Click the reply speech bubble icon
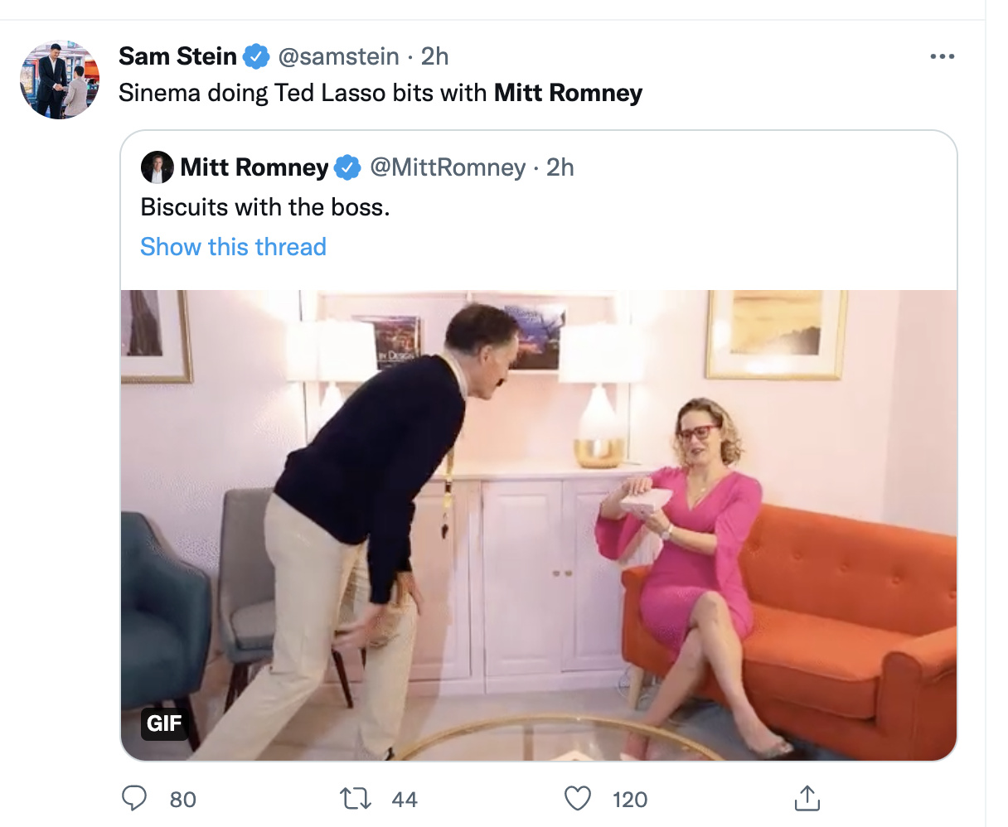Screen dimensions: 1008x827 point(134,799)
